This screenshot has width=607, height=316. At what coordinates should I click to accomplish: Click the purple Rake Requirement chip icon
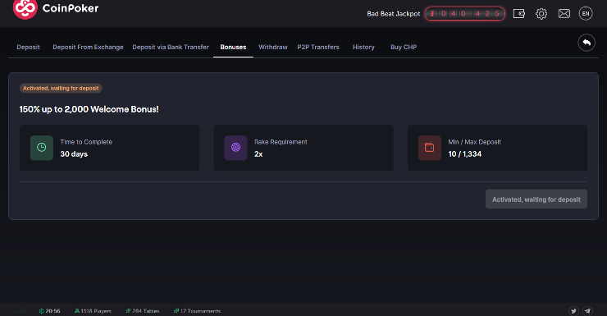click(235, 148)
